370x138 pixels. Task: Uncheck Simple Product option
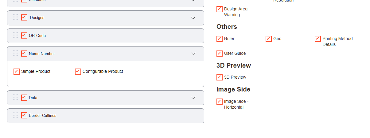[17, 71]
